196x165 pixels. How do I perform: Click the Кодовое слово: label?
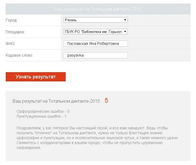19,55
